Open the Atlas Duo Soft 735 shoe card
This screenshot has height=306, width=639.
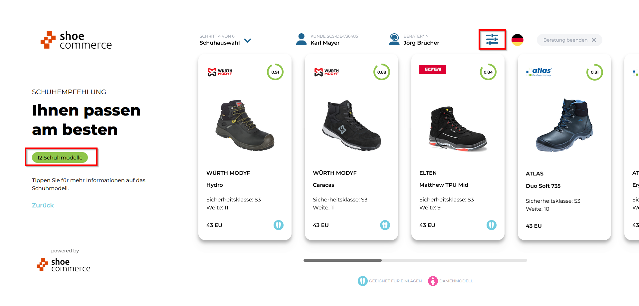pos(564,147)
